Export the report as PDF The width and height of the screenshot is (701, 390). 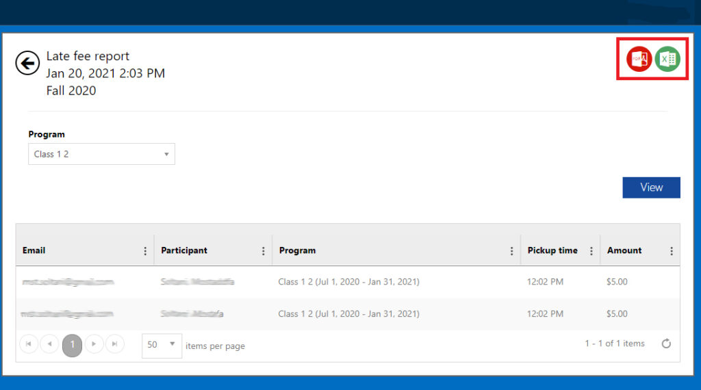click(639, 59)
